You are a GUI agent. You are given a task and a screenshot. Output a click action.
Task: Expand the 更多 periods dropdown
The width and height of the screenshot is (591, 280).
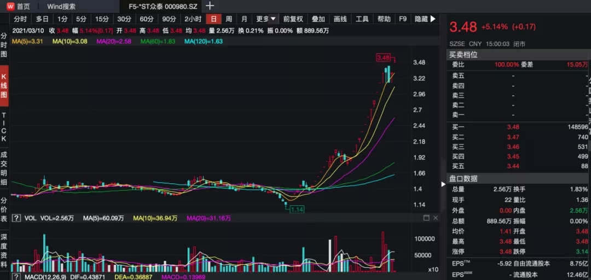(266, 19)
